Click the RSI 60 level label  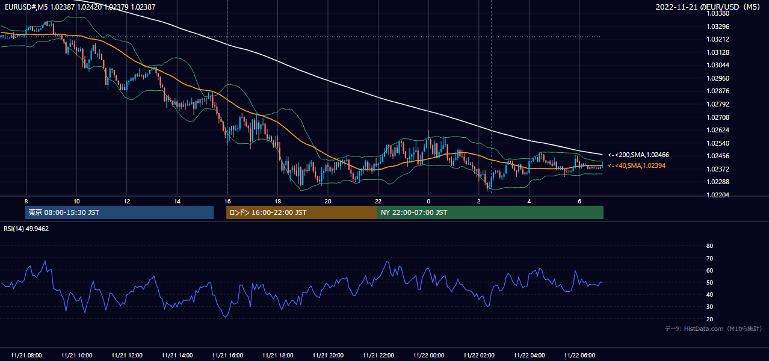[x=709, y=270]
